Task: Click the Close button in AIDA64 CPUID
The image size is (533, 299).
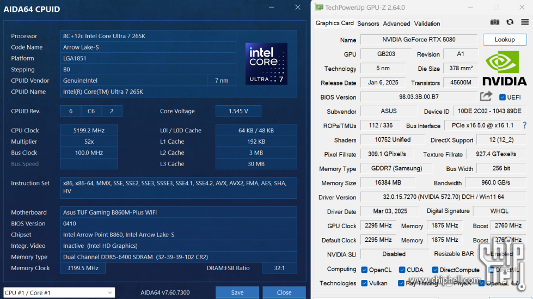Action: coord(284,292)
